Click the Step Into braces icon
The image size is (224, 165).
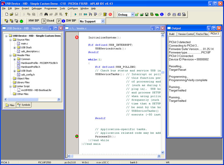[90, 15]
